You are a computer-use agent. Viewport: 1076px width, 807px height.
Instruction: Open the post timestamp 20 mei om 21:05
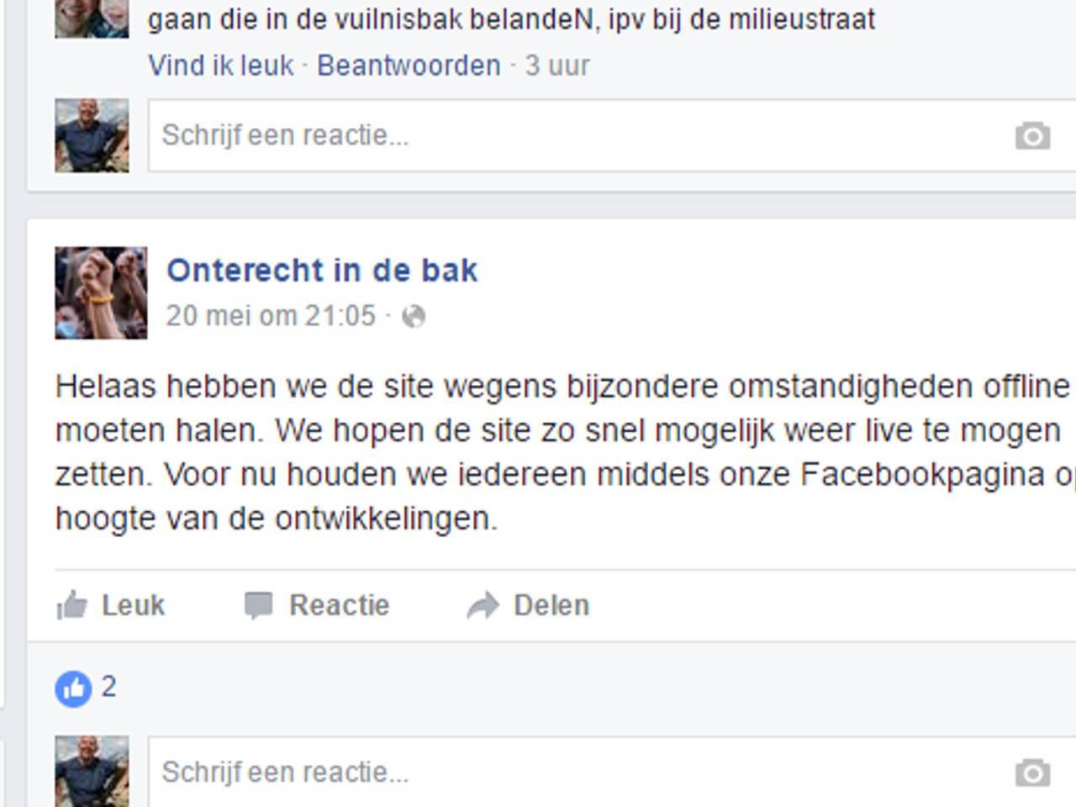272,317
